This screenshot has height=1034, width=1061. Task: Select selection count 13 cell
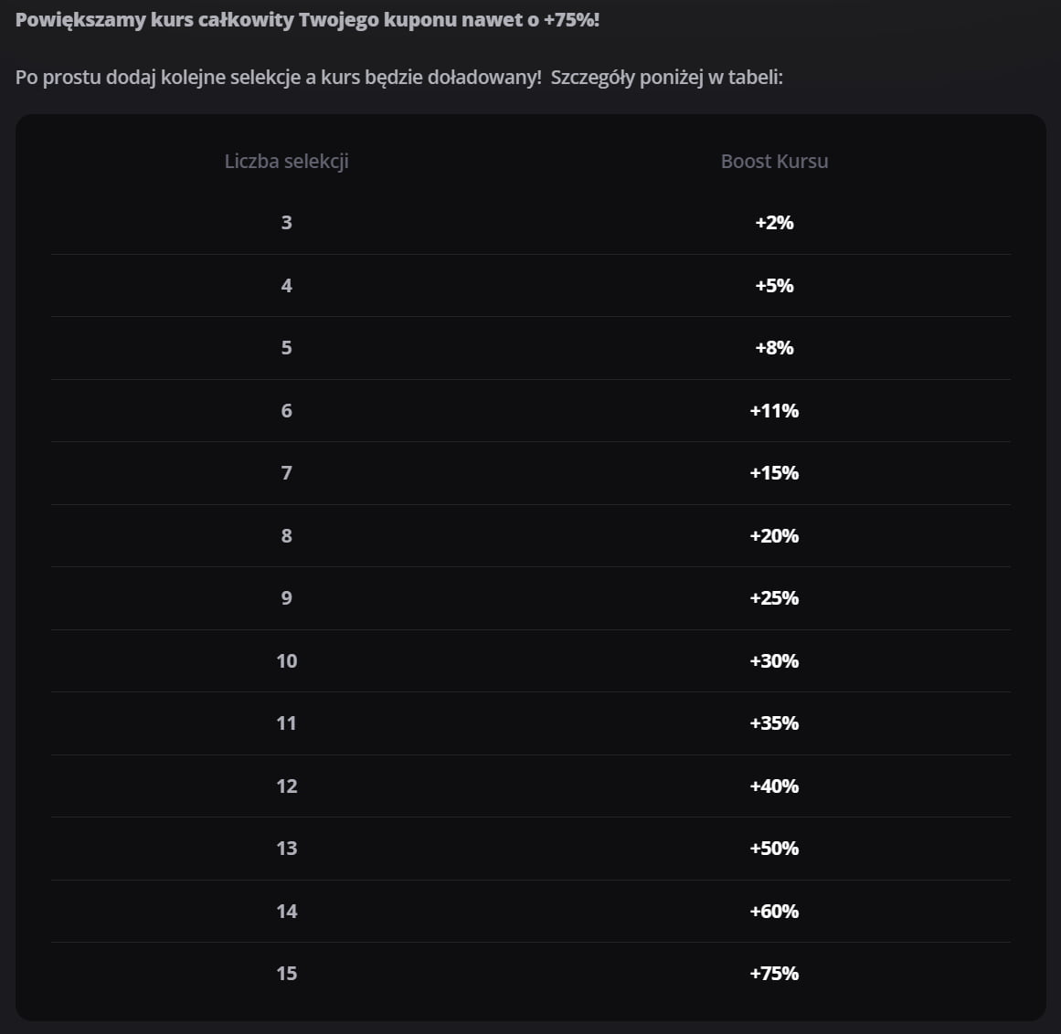click(x=286, y=849)
